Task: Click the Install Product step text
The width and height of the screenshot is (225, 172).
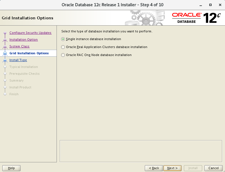Action: [20, 87]
